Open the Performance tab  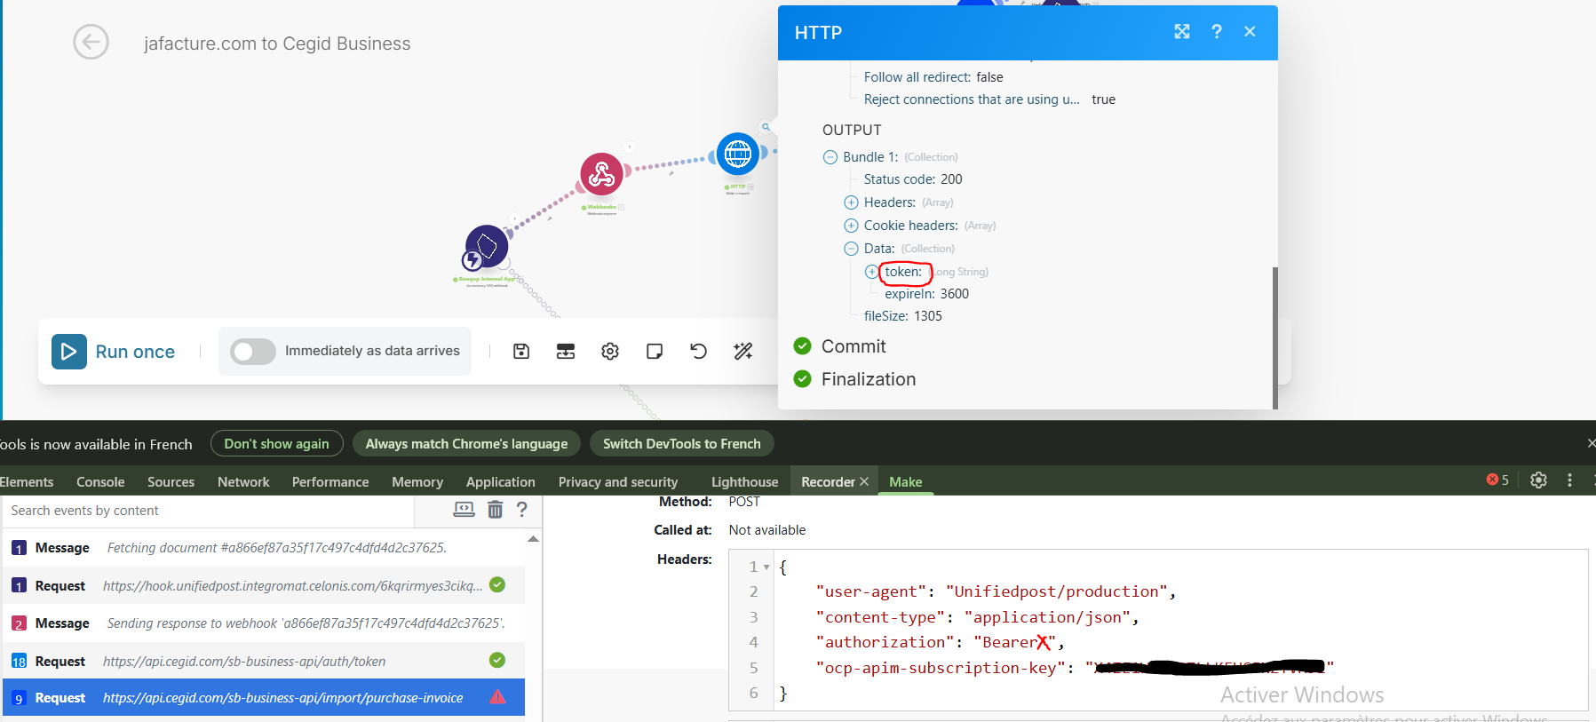point(330,482)
